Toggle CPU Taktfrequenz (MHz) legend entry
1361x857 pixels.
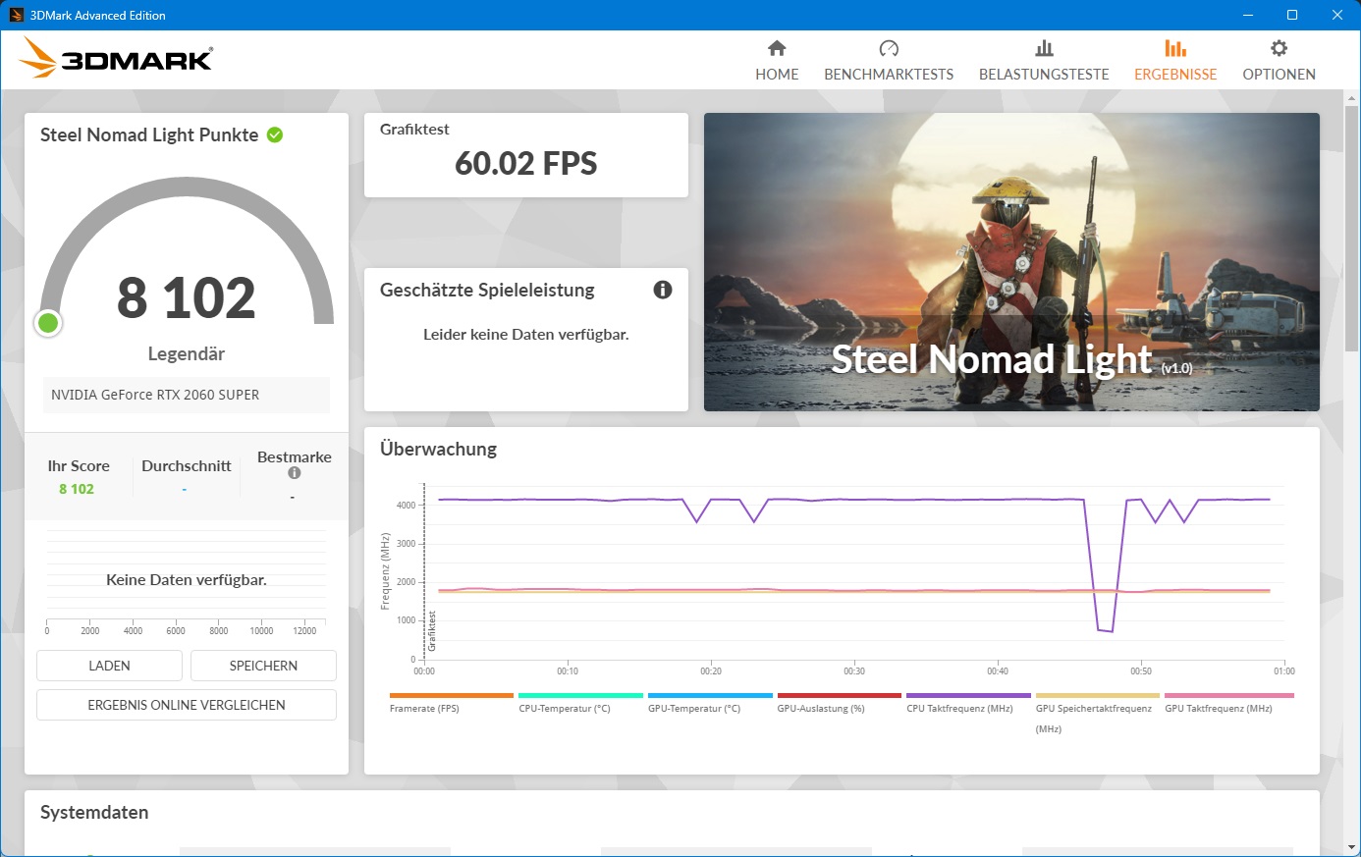tap(968, 703)
